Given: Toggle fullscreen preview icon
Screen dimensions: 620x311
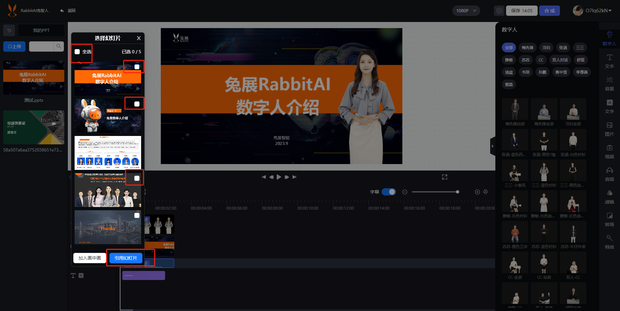Looking at the screenshot, I should [445, 177].
